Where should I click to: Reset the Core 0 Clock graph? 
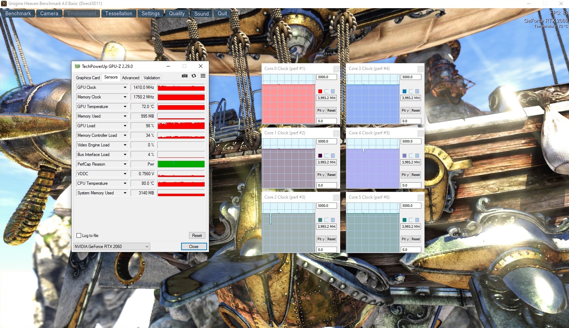point(332,111)
